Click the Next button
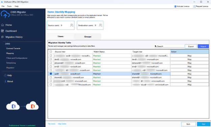The image size is (211, 127). (x=204, y=124)
